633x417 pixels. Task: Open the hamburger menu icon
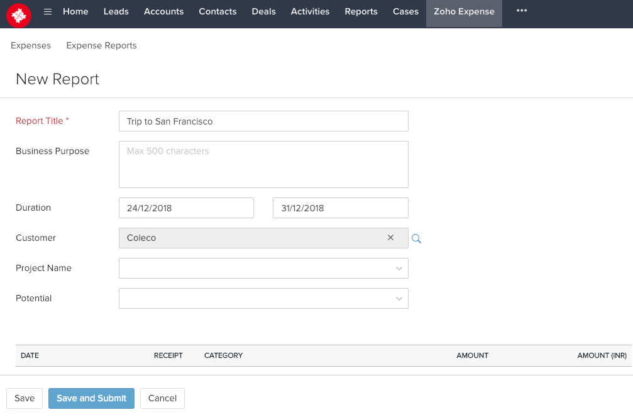(48, 12)
